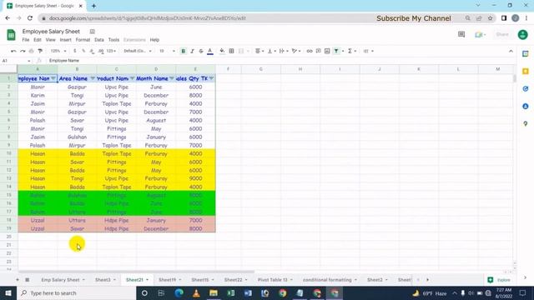The image size is (534, 300).
Task: Open the borders menu
Action: pyautogui.click(x=232, y=51)
